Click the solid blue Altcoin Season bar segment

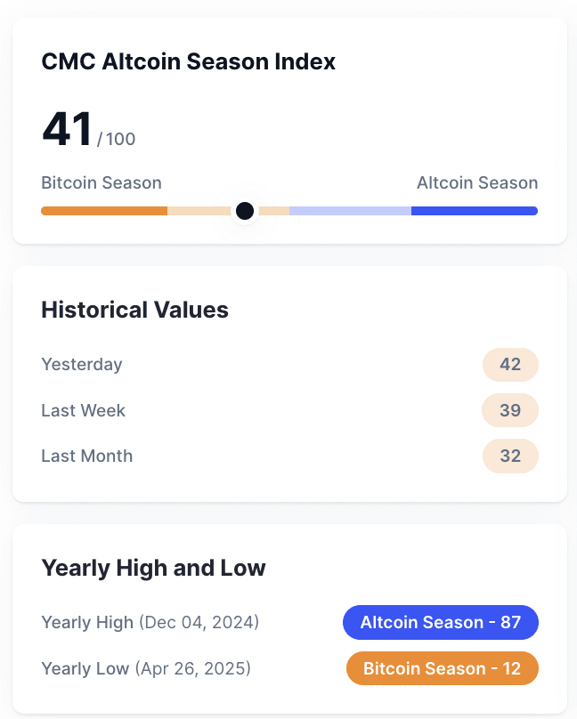pos(475,211)
